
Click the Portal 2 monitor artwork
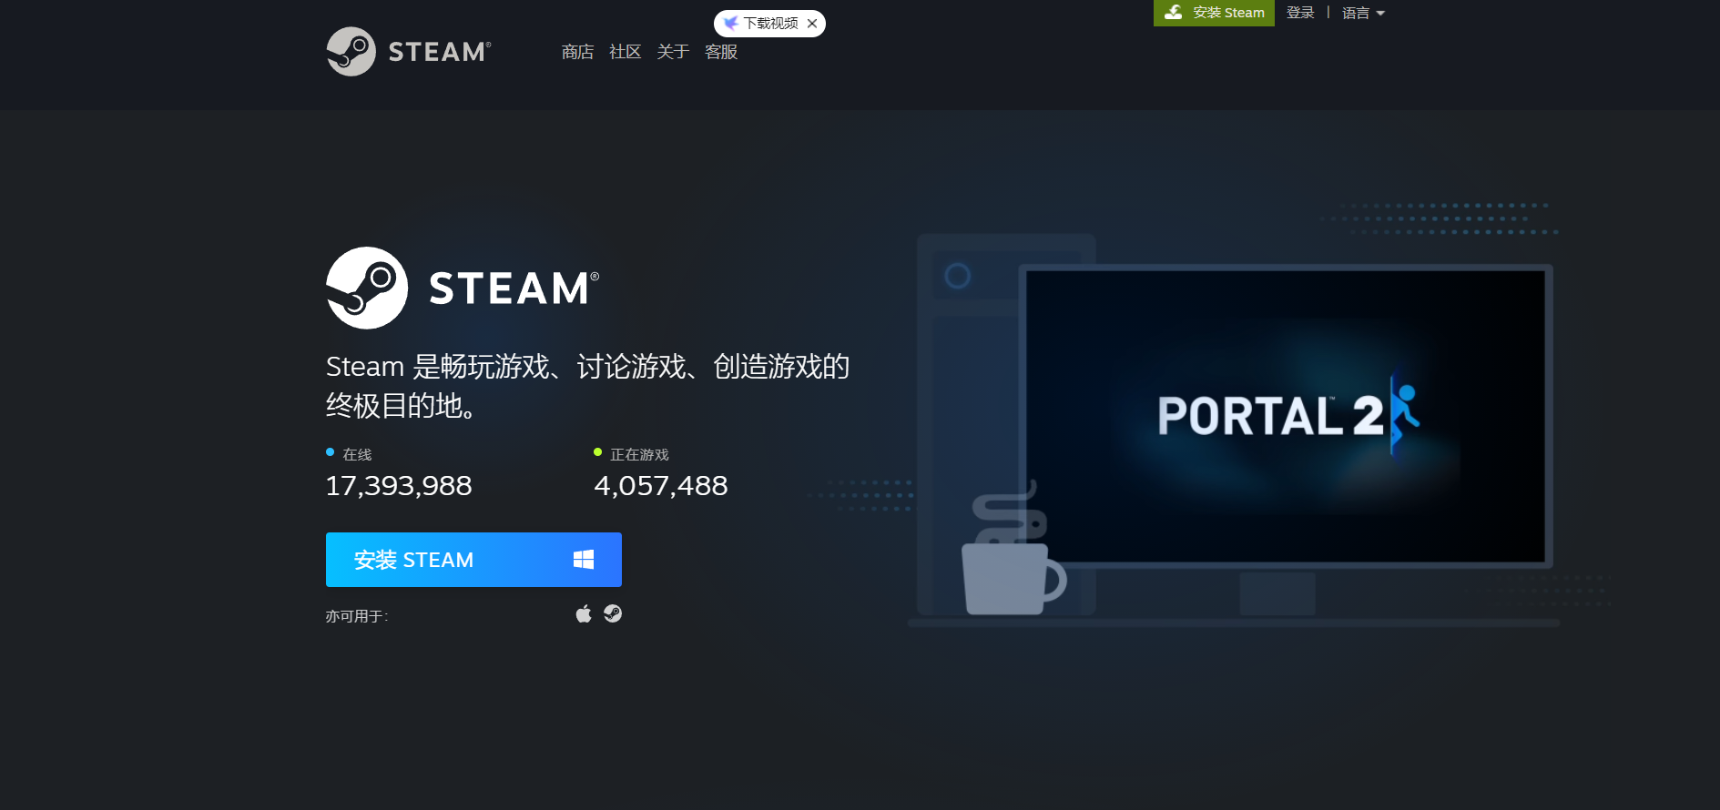1285,416
